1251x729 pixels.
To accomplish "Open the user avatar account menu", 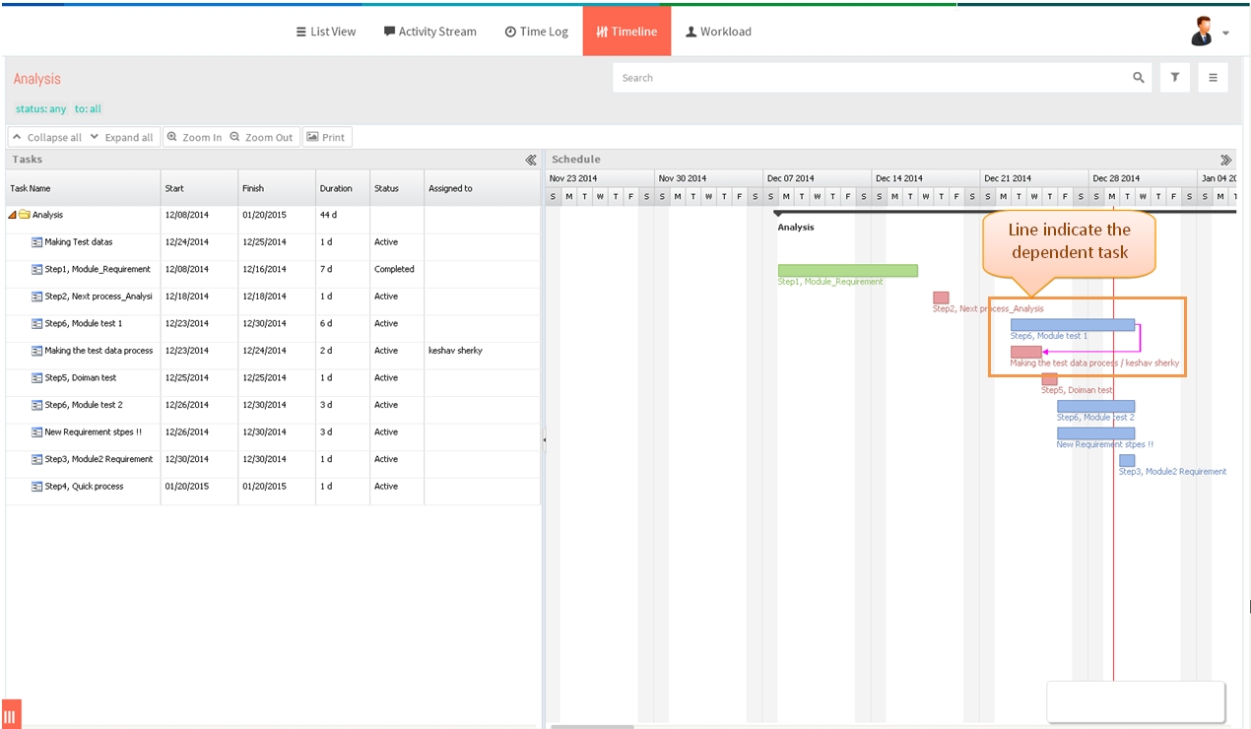I will pos(1210,32).
